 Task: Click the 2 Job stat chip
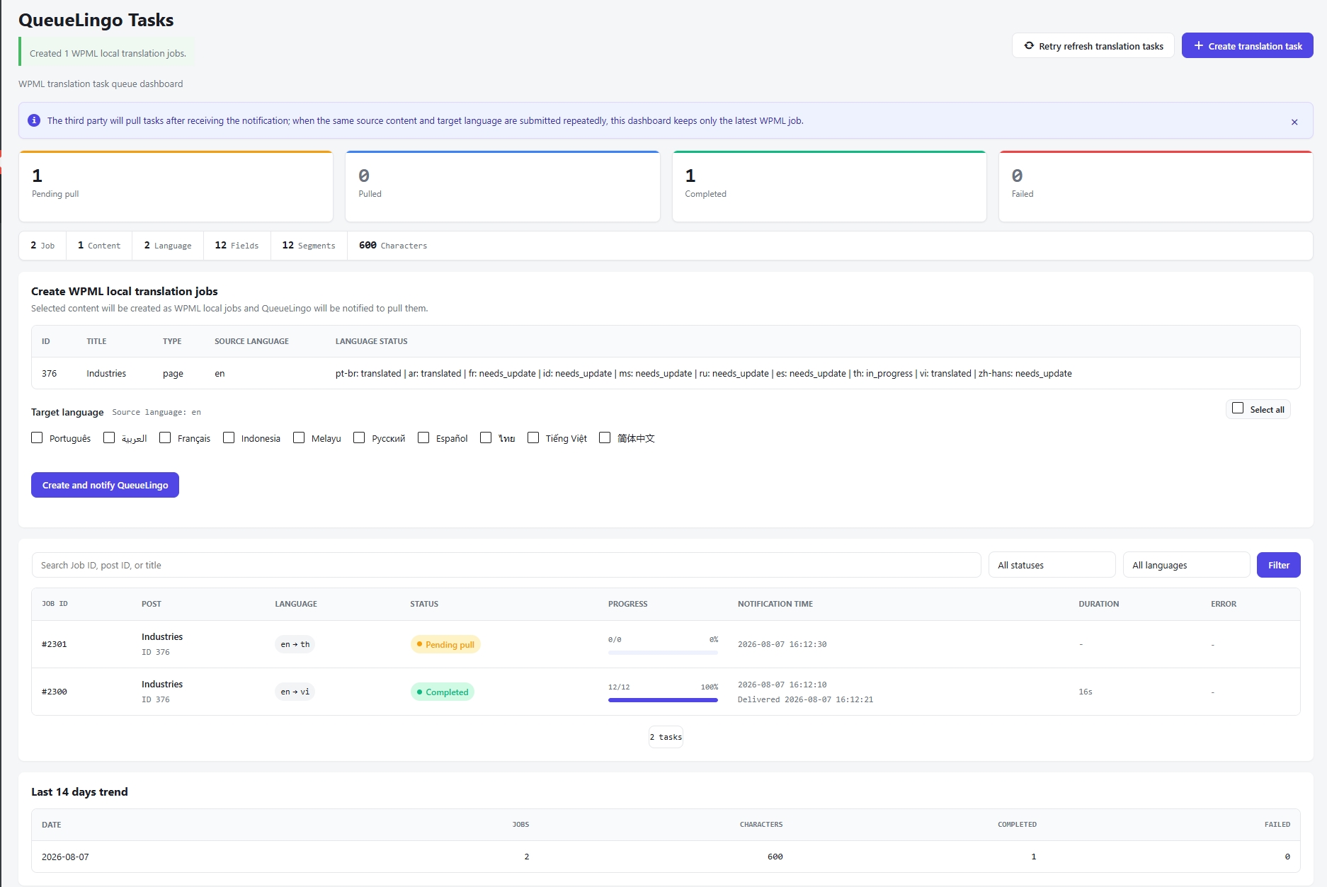point(42,246)
